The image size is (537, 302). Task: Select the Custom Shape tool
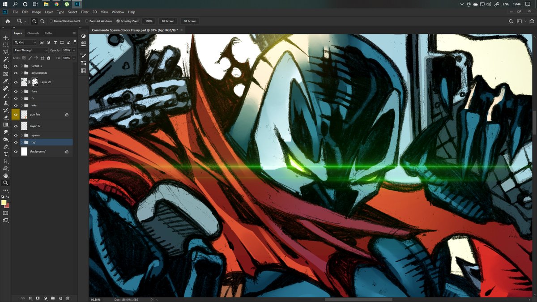(6, 168)
